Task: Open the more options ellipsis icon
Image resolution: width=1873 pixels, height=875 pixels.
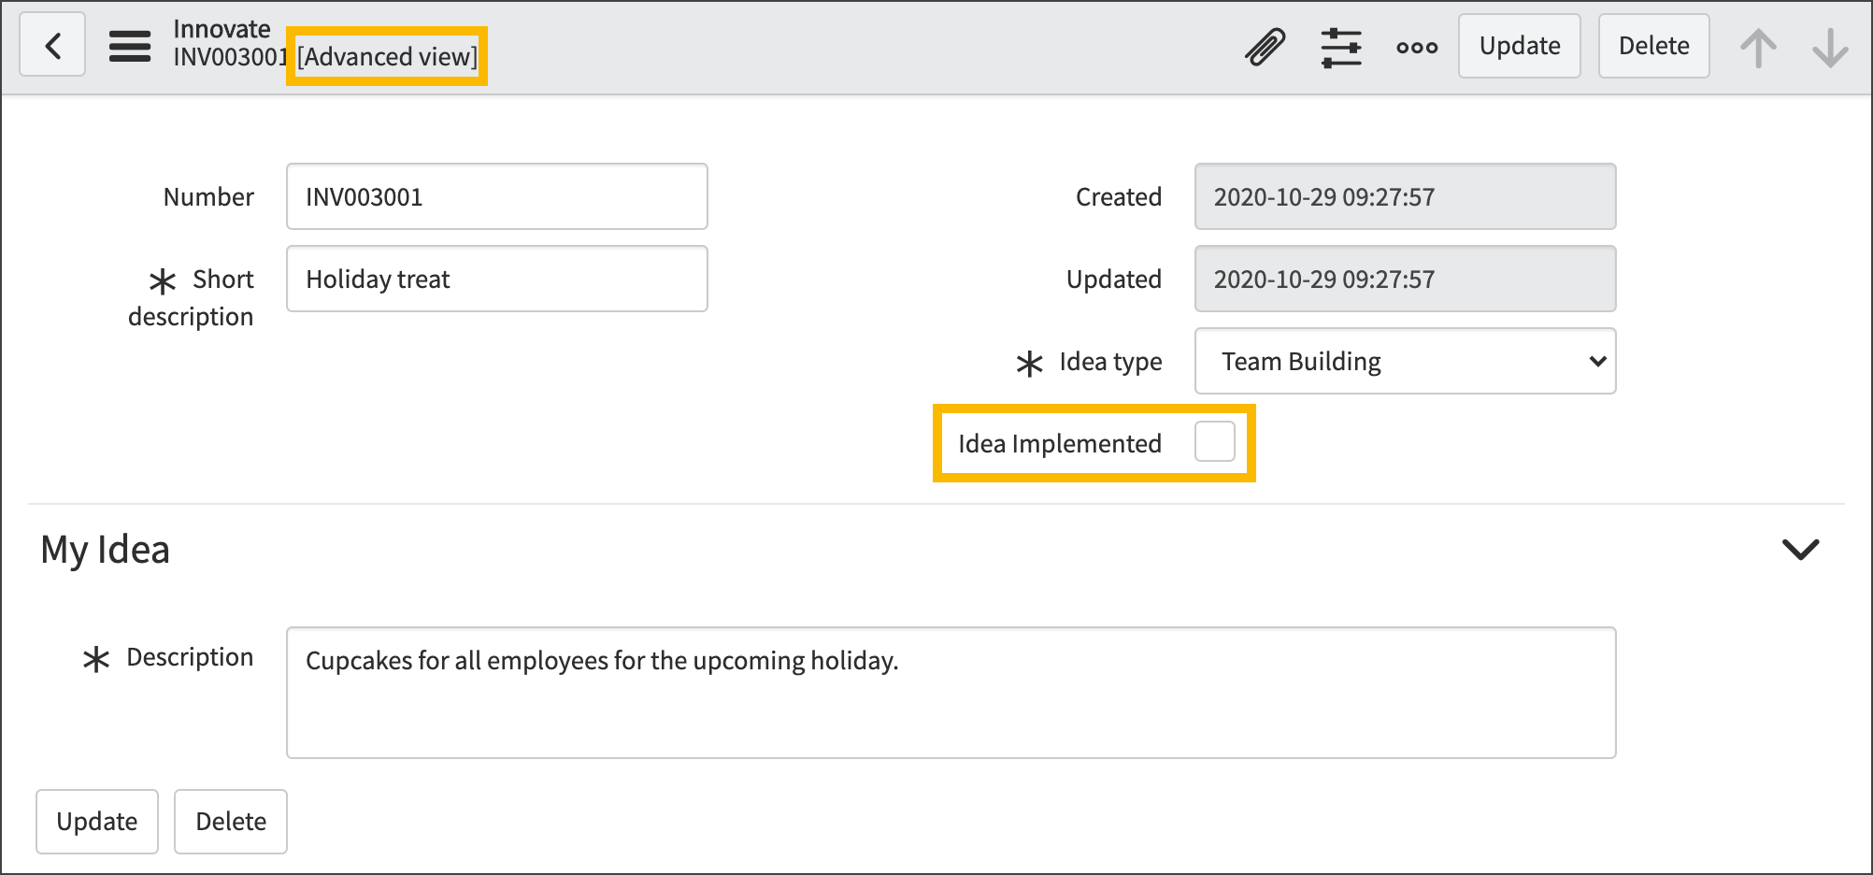Action: (1417, 45)
